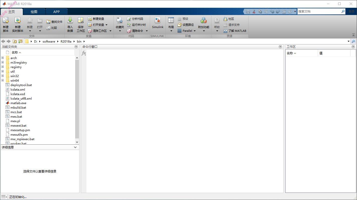
Task: Click the Save icon in quick access toolbar
Action: point(248,12)
